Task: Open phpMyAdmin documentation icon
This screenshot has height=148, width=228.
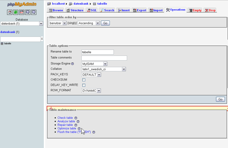Action: coord(28,12)
